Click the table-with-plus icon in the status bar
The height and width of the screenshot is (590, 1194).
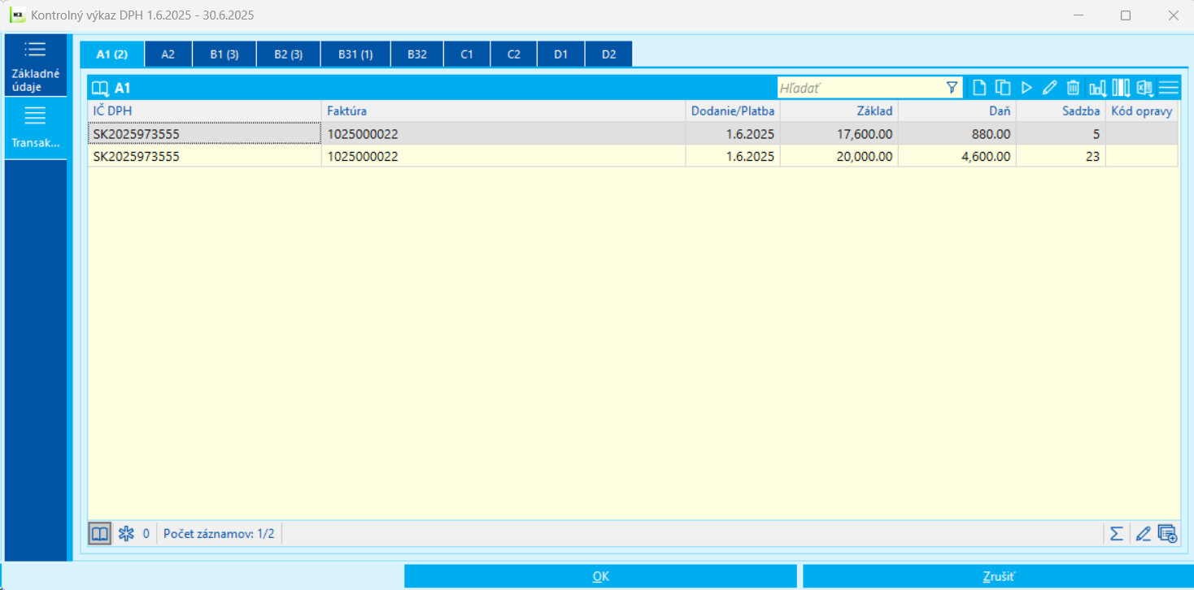[x=1167, y=534]
